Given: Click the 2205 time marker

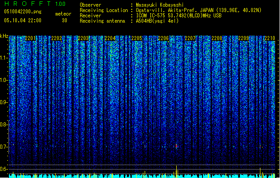Looking at the screenshot, I should click(x=137, y=38).
